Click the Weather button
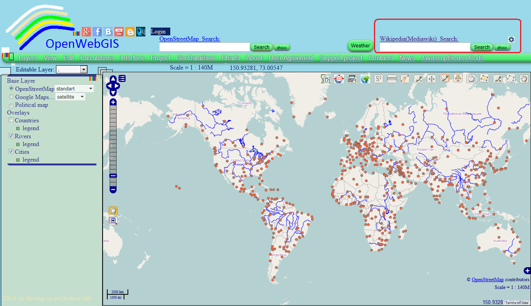531x306 pixels. [x=360, y=45]
